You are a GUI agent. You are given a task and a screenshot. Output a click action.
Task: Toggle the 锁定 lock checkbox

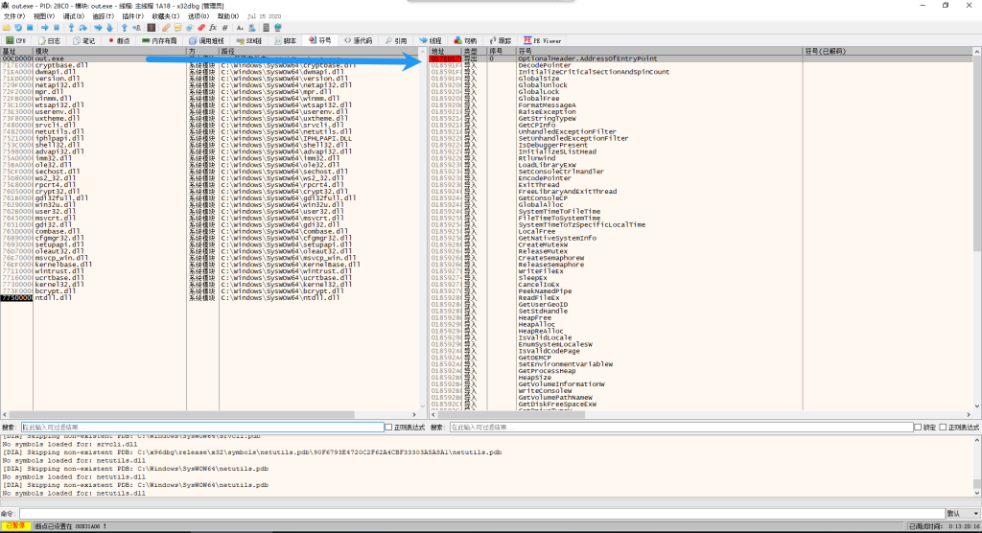coord(918,428)
